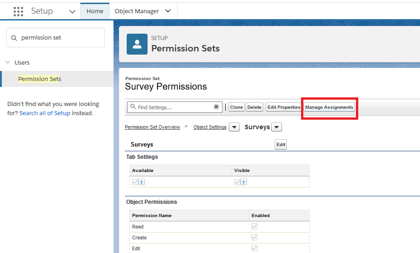Click the Create row label
420x253 pixels.
click(139, 238)
